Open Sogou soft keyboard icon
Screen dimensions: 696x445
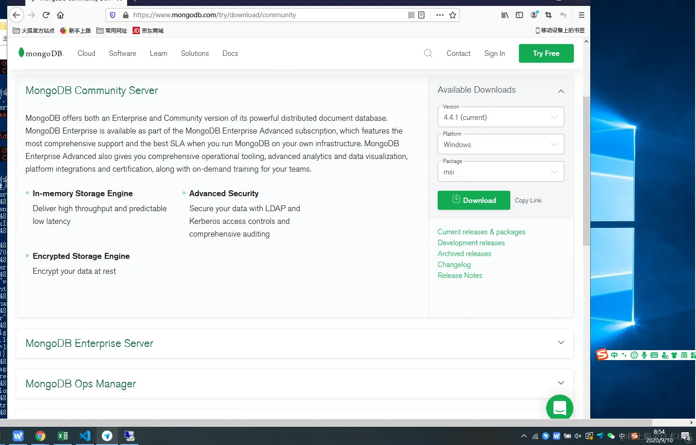[654, 355]
